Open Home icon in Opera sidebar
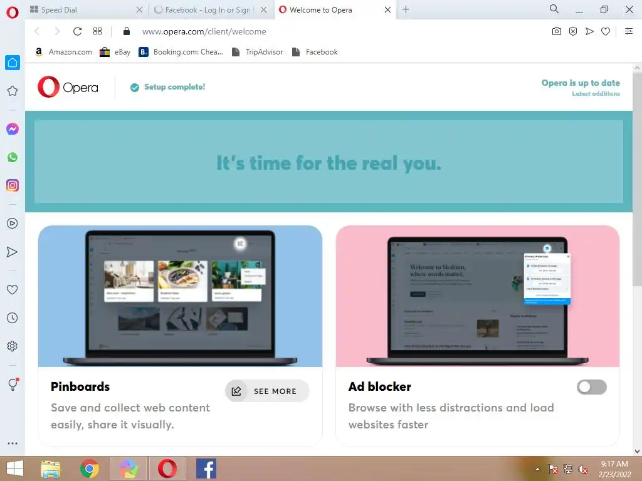Image resolution: width=642 pixels, height=481 pixels. [13, 63]
